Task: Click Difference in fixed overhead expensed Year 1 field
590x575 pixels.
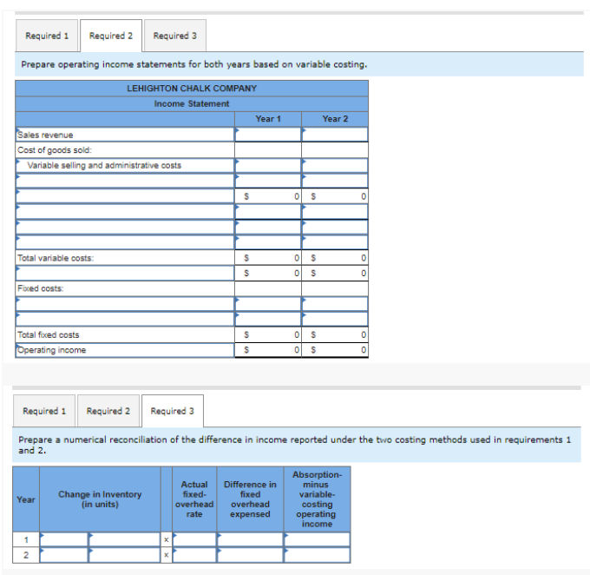Action: [x=250, y=539]
